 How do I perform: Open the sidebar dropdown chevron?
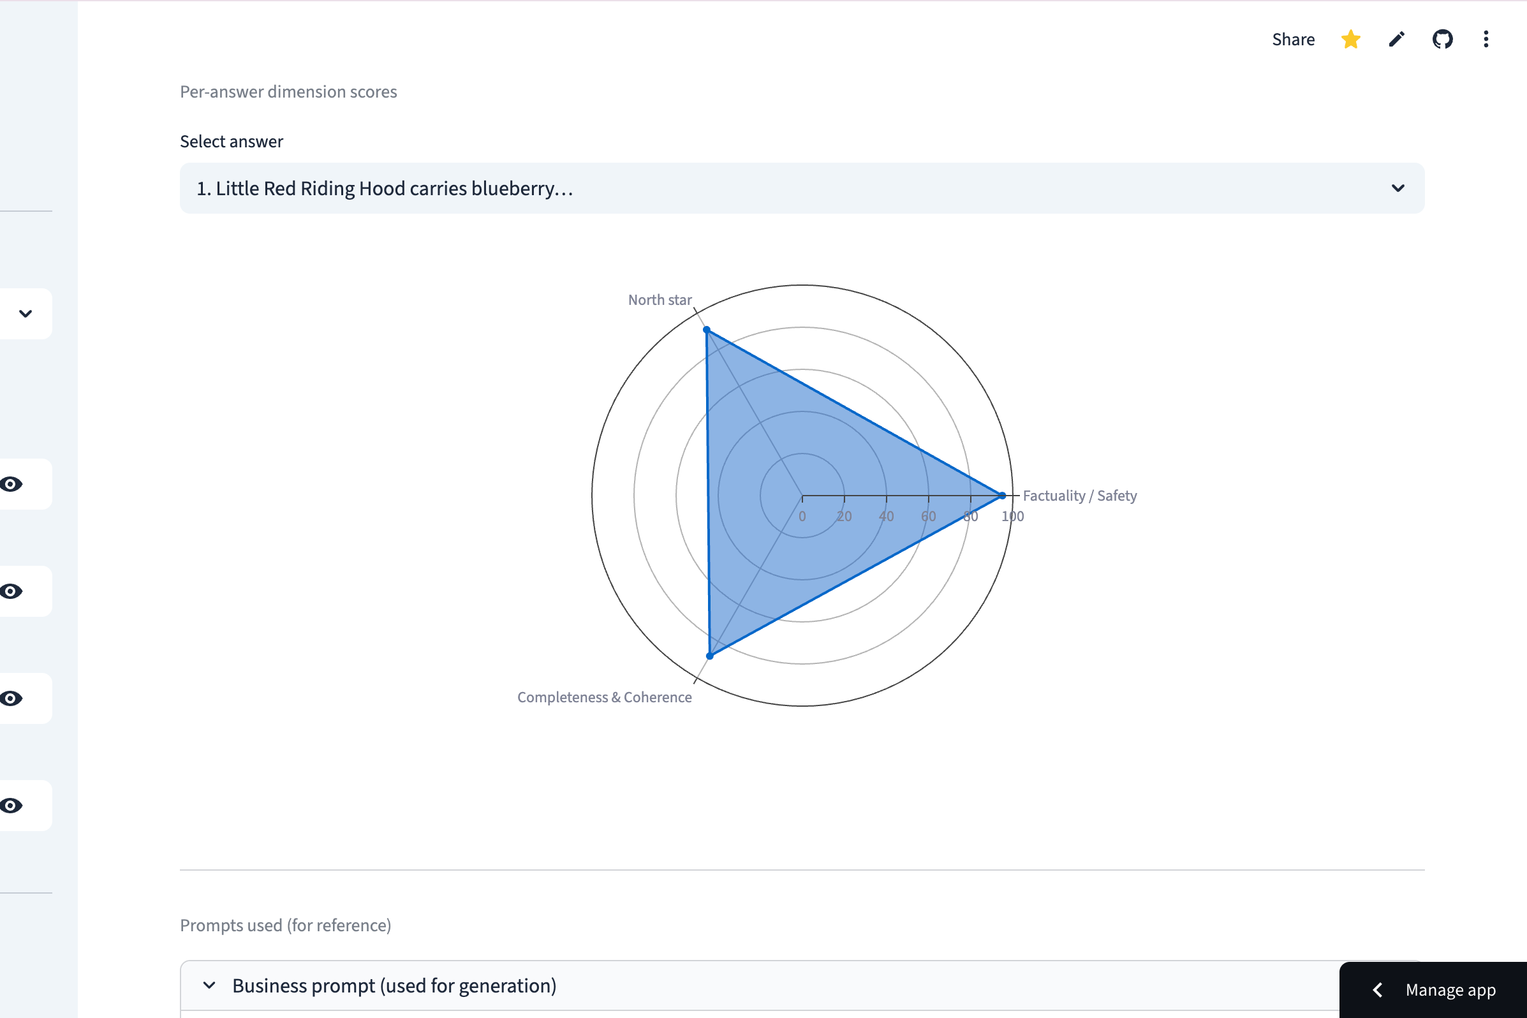26,314
